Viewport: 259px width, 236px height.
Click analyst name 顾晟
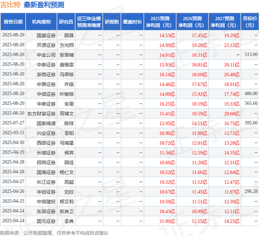click(69, 36)
